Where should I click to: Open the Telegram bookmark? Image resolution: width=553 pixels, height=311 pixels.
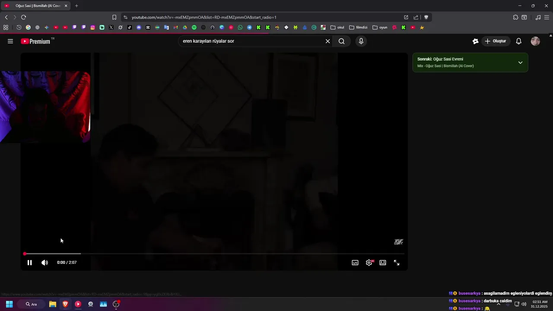[x=249, y=27]
